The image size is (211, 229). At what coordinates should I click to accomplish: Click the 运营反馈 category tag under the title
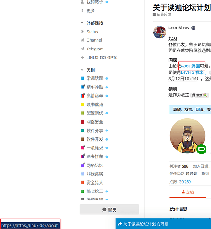tap(162, 15)
